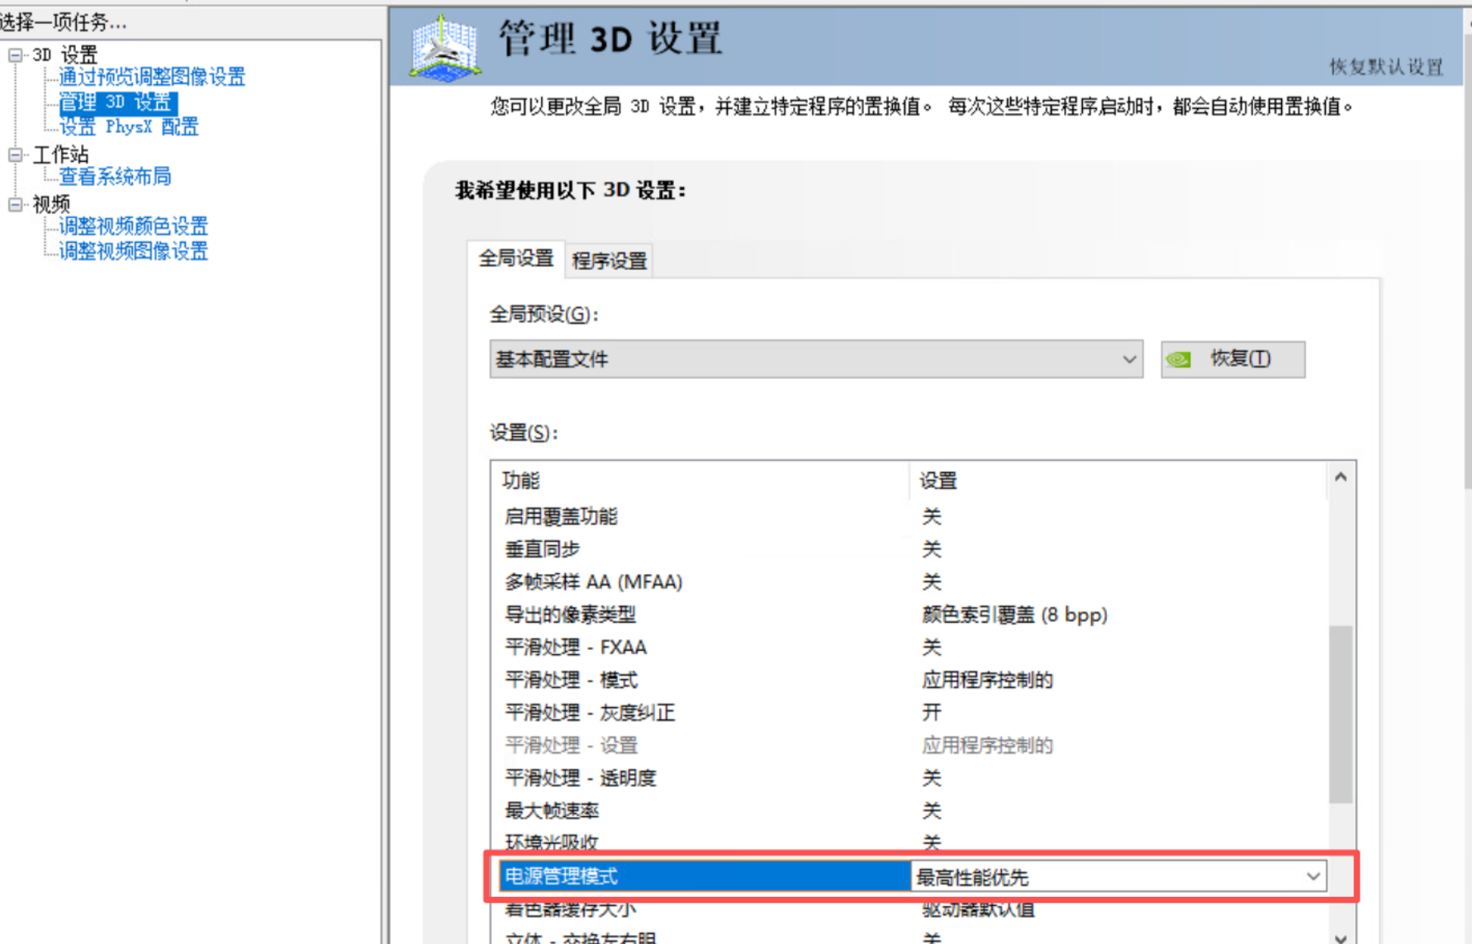Open 调整视频颜色设置 in the task tree
Image resolution: width=1472 pixels, height=944 pixels.
(133, 225)
